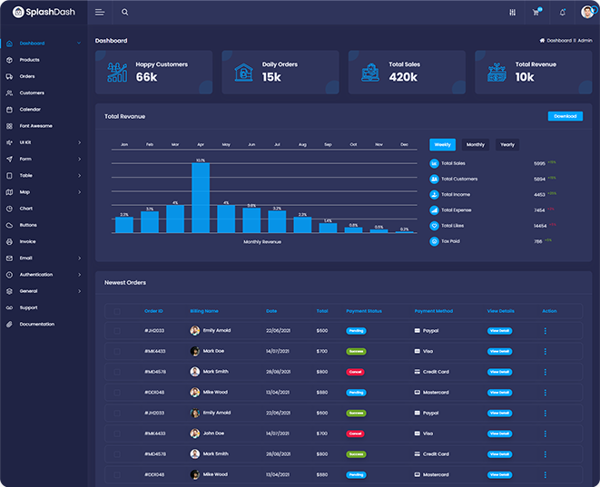Expand the Map submenu arrow

pyautogui.click(x=79, y=192)
